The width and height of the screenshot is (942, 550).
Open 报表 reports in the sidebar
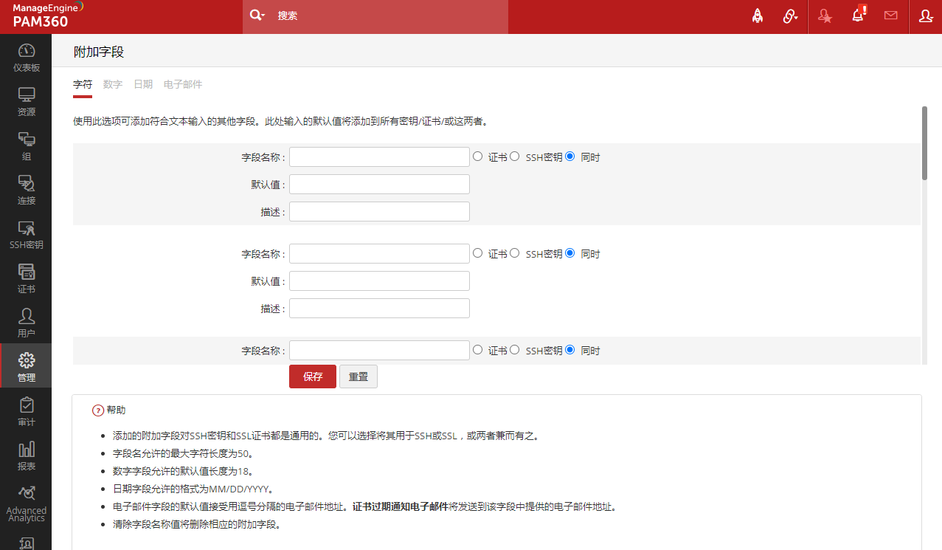tap(26, 455)
